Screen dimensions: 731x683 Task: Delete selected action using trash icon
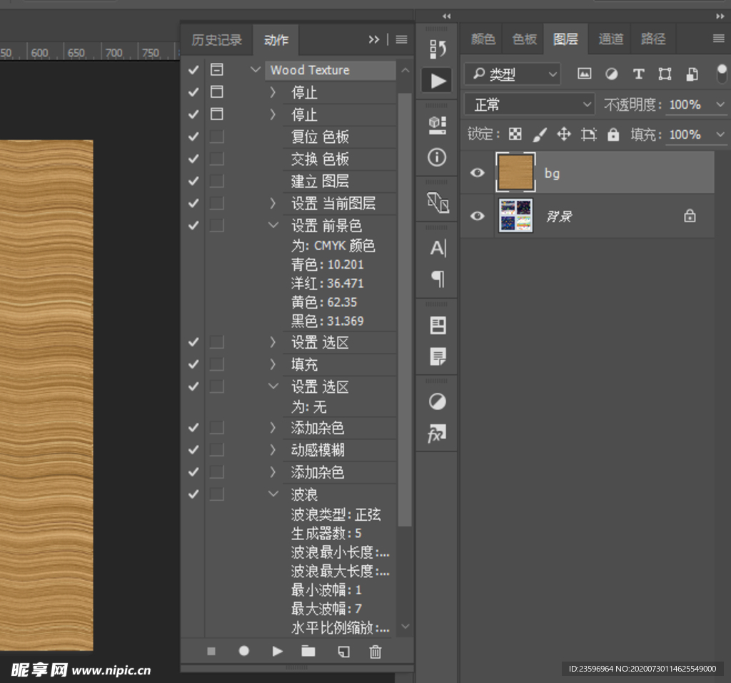click(375, 651)
